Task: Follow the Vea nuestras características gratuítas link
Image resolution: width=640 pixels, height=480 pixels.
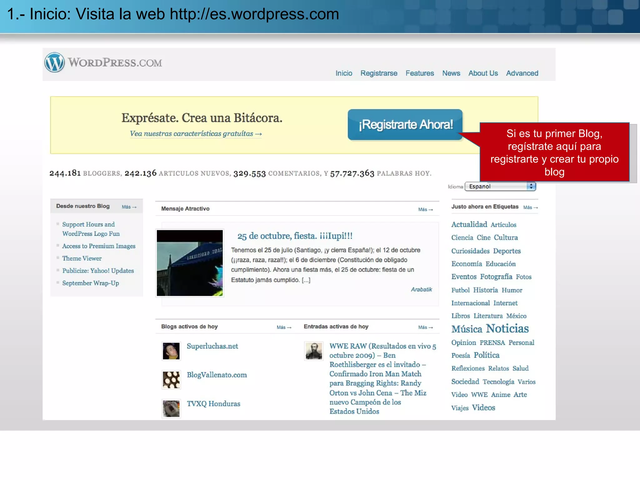Action: 196,134
